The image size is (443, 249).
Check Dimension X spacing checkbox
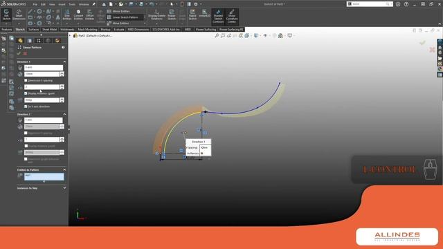coord(26,80)
